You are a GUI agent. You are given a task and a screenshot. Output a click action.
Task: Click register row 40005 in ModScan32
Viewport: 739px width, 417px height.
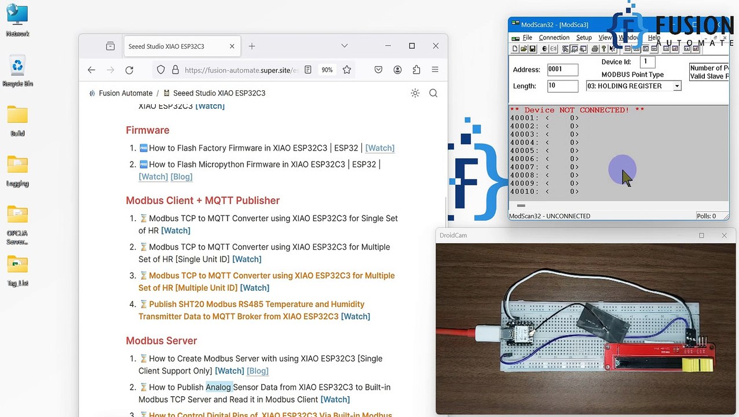point(544,151)
